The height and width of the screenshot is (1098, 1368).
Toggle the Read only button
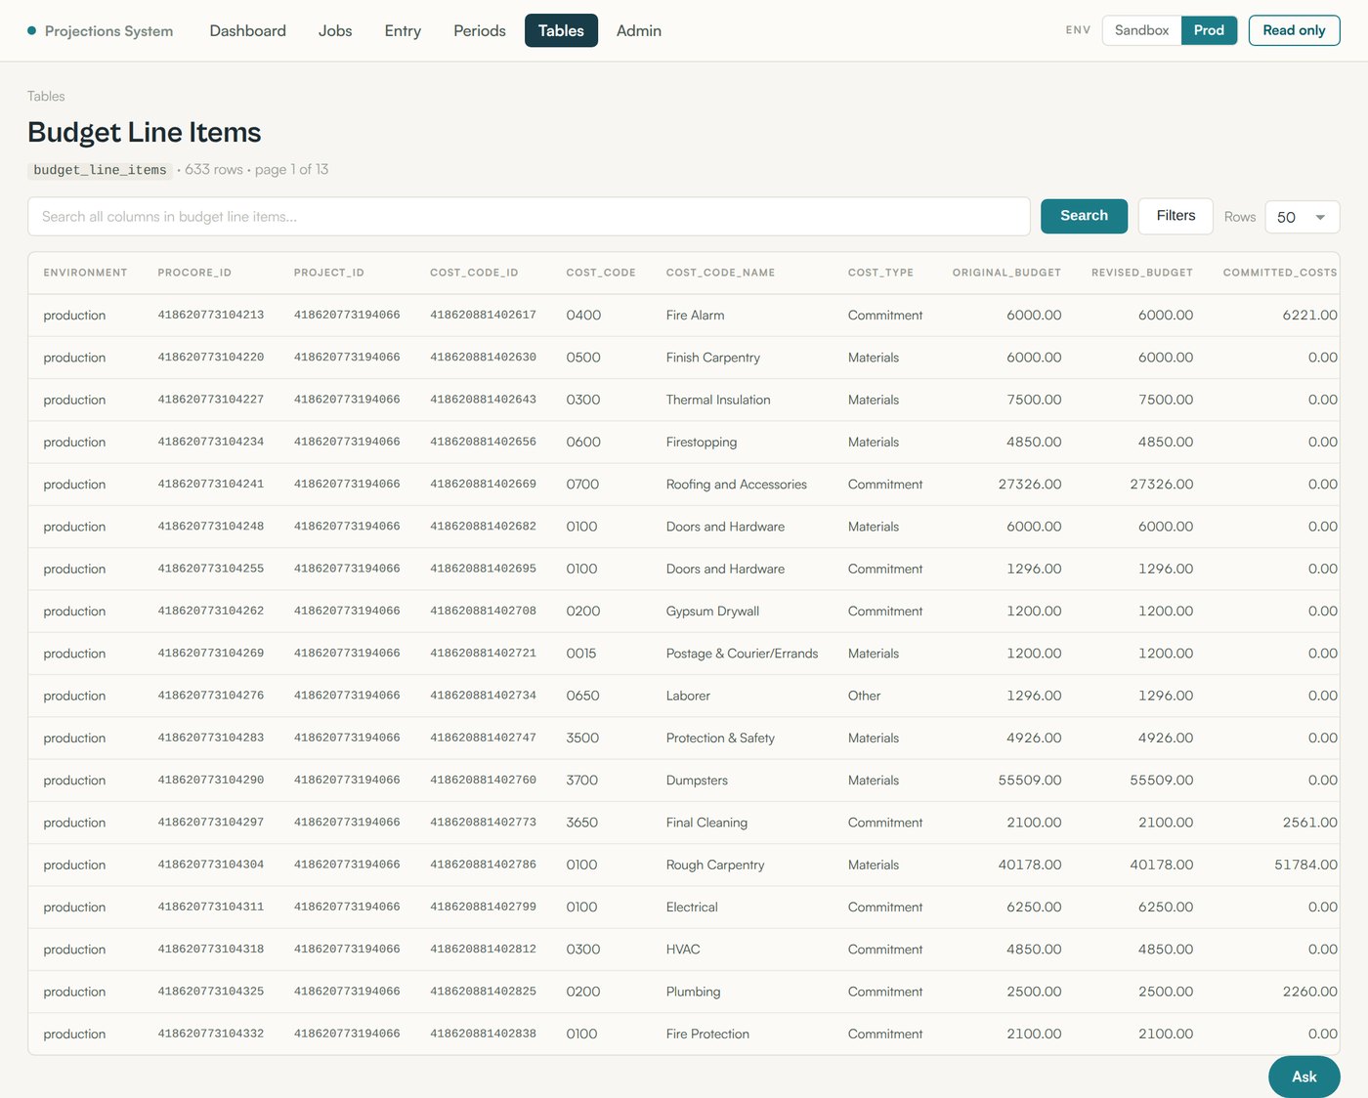point(1294,30)
